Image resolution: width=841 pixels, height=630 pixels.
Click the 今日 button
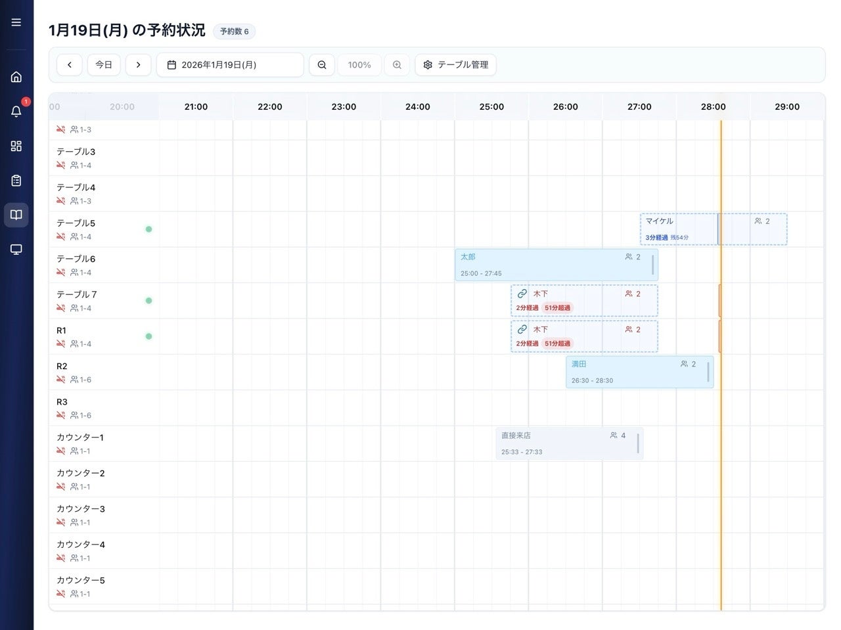[x=104, y=65]
